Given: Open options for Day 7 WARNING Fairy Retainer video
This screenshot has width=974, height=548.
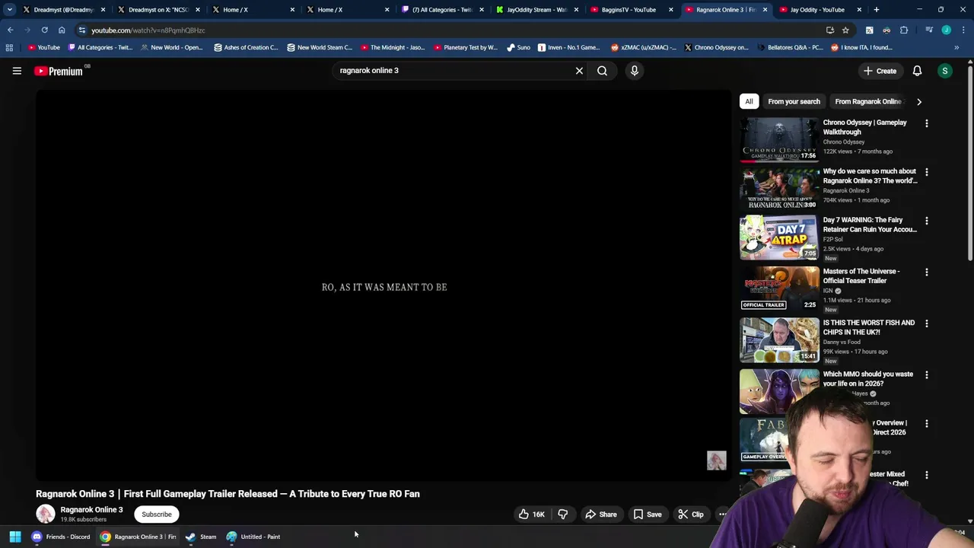Looking at the screenshot, I should (x=926, y=221).
